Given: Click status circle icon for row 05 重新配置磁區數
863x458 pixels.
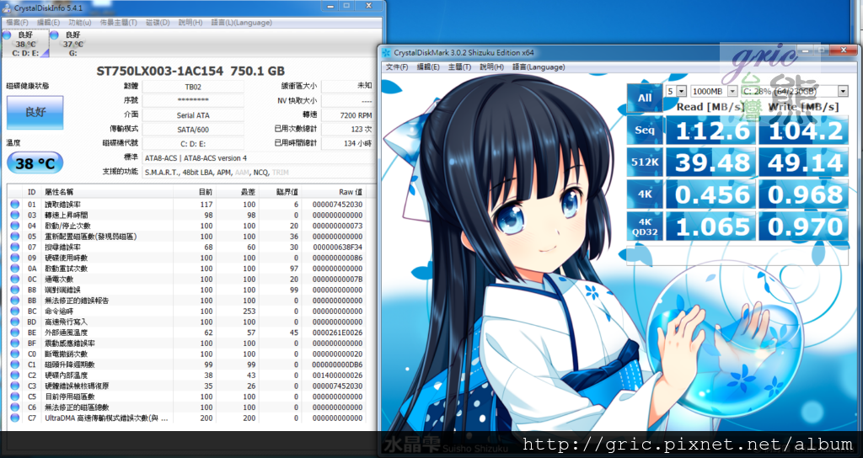Looking at the screenshot, I should coord(15,237).
